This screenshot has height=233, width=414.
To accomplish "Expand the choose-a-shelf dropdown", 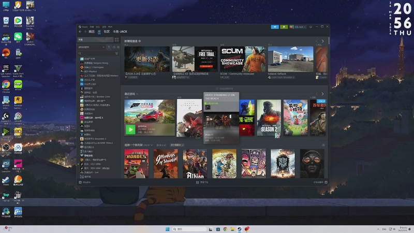I will point(138,145).
